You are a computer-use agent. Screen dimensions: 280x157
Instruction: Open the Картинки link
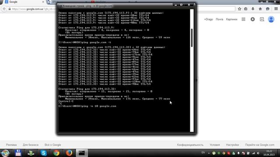tap(231, 19)
